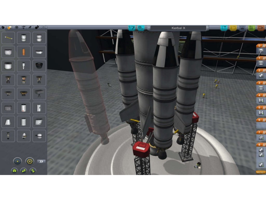Open saved ships with yellow folder button
Screen dimensions: 266x200
coord(233,28)
